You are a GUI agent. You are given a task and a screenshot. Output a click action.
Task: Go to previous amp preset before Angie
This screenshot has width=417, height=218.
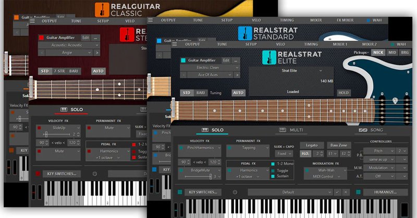tap(41, 53)
